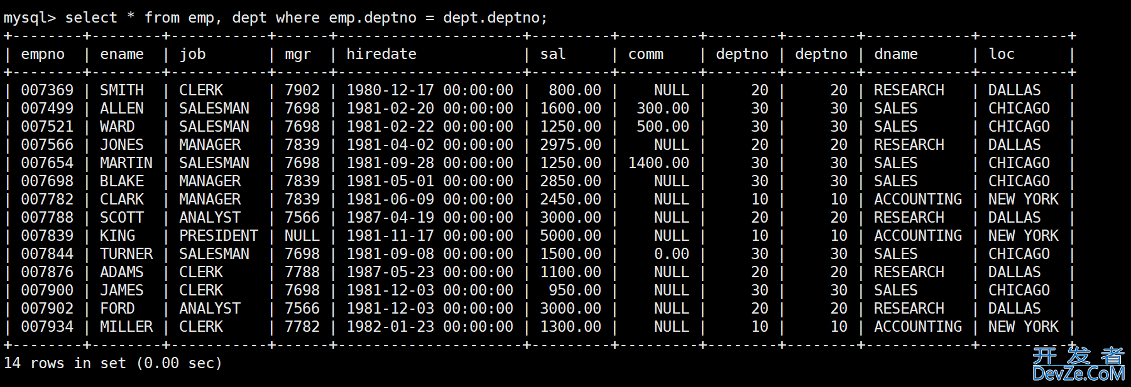Click hiredate 1981-02-20 00:00:00
This screenshot has height=387, width=1131.
click(x=430, y=109)
